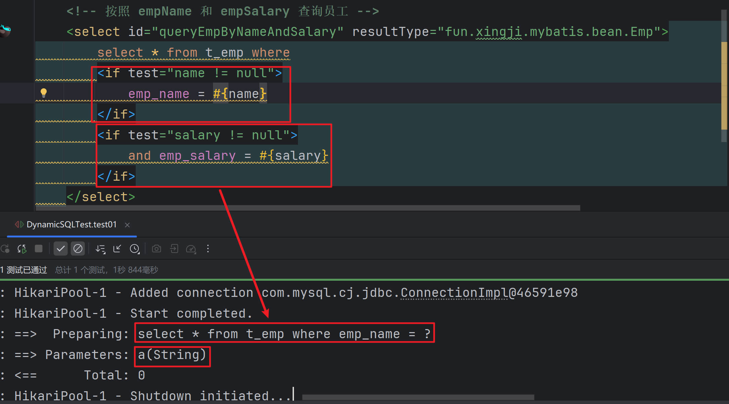729x404 pixels.
Task: Toggle the sort tests by duration option
Action: click(x=100, y=249)
